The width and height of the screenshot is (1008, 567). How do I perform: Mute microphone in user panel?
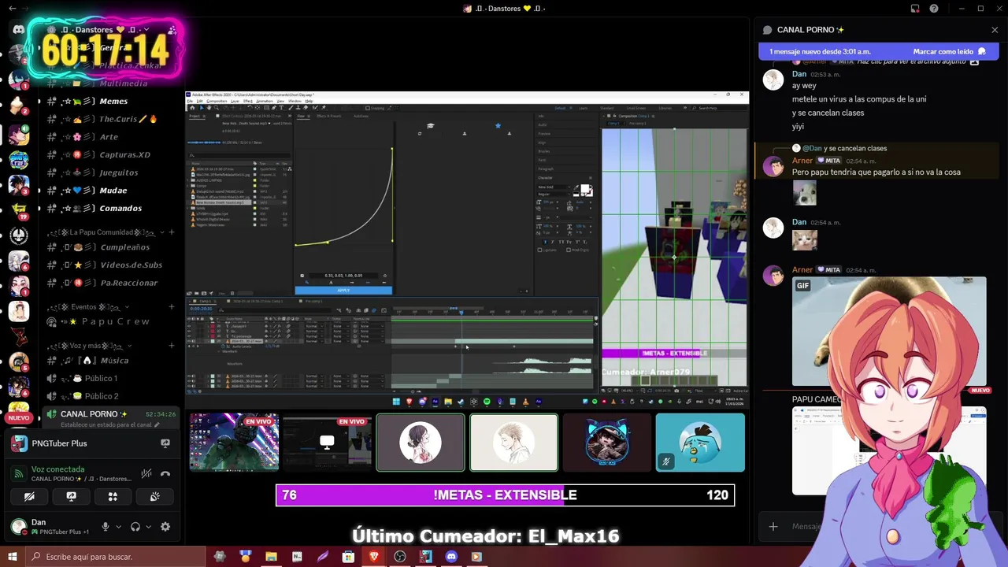pyautogui.click(x=106, y=527)
